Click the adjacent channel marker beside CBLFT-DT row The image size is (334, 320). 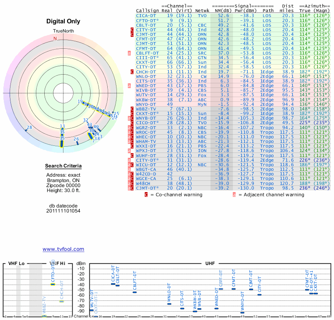point(129,53)
